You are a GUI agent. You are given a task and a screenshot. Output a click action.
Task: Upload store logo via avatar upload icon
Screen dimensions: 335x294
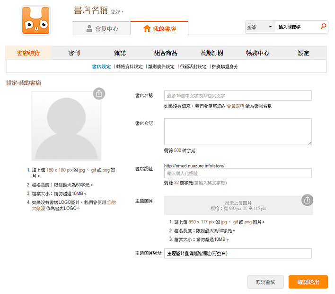pos(99,93)
